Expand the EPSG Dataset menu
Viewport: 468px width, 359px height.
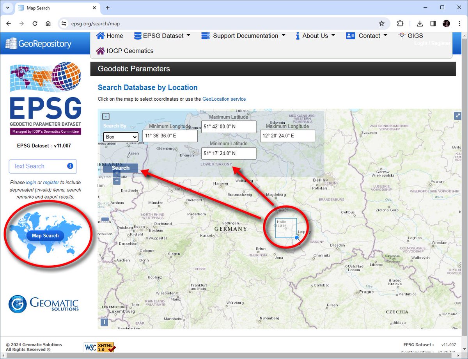[x=162, y=36]
